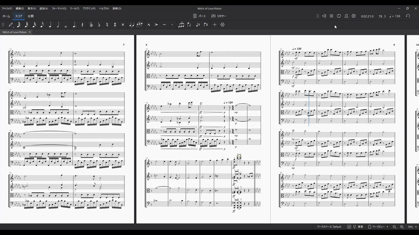
Task: Click playback time 0:02:21:0 field
Action: pos(367,16)
